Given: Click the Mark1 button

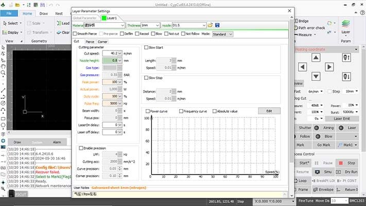Looking at the screenshot, I should 347,145.
